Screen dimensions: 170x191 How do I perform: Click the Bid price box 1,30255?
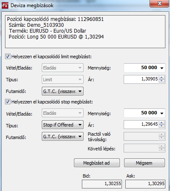click(x=102, y=184)
